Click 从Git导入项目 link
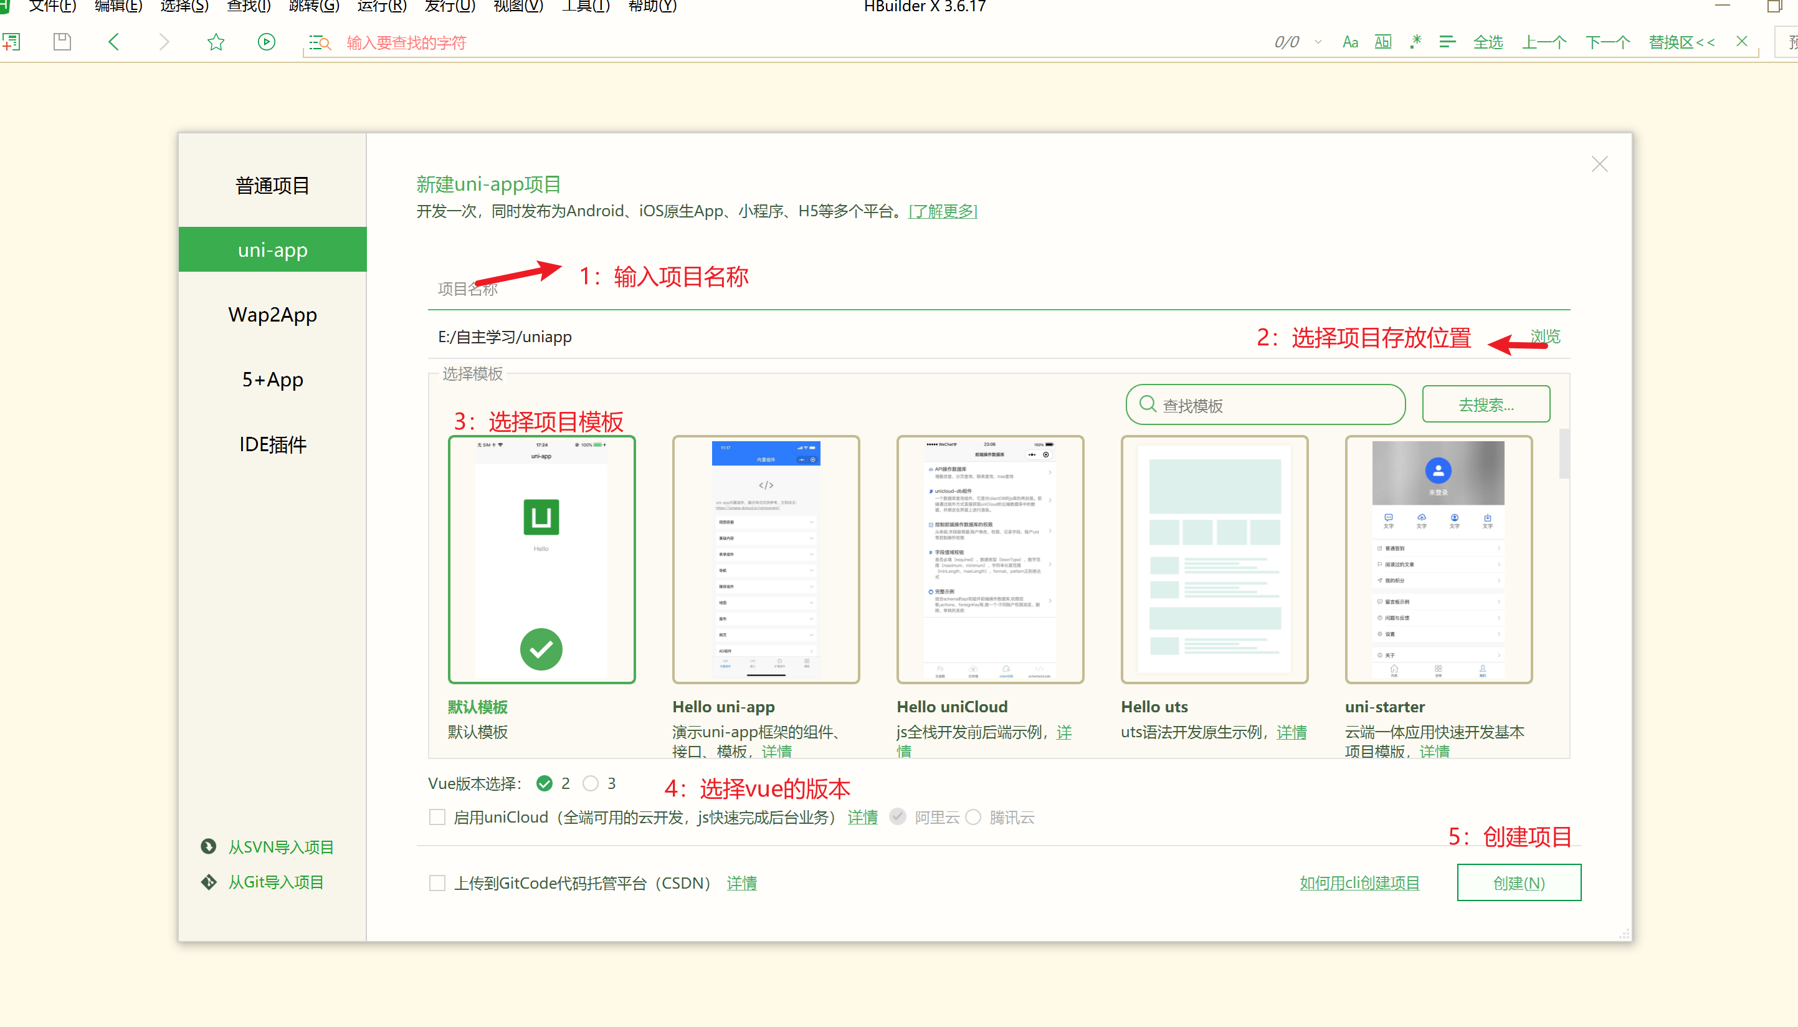Viewport: 1798px width, 1027px height. [x=276, y=882]
